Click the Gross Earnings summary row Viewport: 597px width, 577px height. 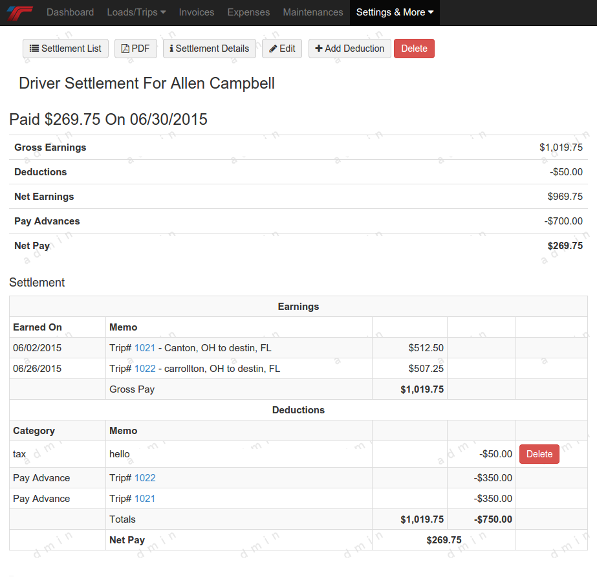click(x=298, y=147)
